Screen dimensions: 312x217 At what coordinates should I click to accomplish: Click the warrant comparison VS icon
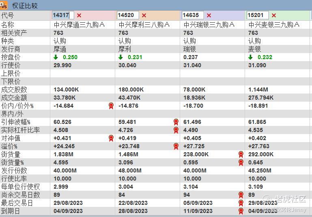pos(4,5)
